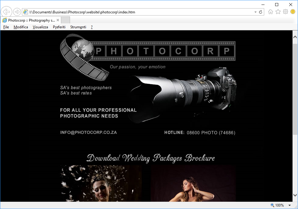Viewport: 298px width, 209px height.
Task: Click the camera lens image
Action: click(x=184, y=95)
